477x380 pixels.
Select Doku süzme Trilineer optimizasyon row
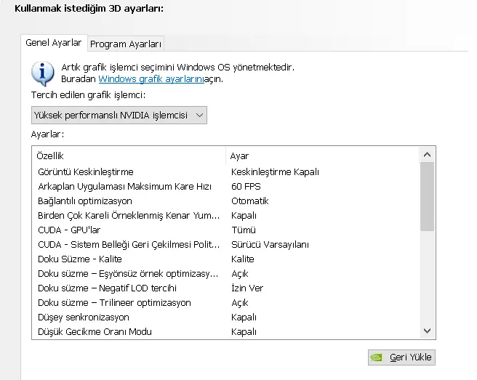(225, 303)
